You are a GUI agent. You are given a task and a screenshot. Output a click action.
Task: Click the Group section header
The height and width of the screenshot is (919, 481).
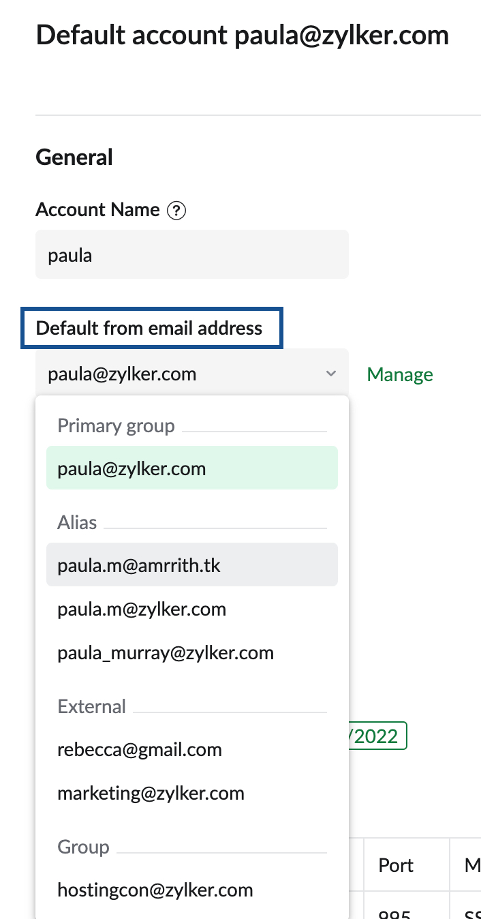[83, 847]
